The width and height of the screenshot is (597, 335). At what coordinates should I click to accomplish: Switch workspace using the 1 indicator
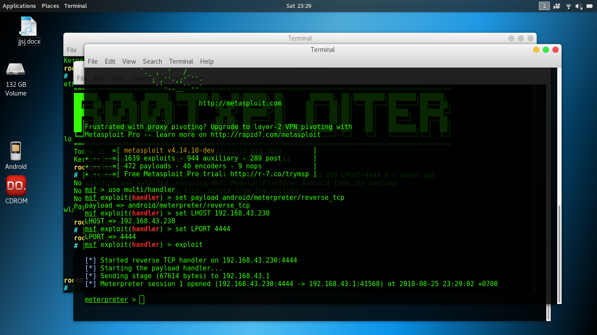544,6
